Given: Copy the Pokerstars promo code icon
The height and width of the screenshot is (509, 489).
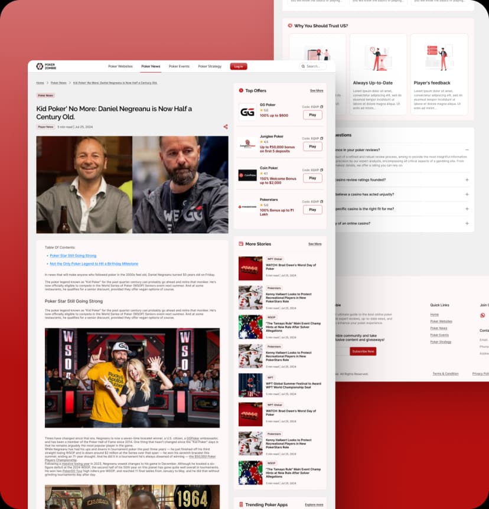Looking at the screenshot, I should (x=321, y=201).
